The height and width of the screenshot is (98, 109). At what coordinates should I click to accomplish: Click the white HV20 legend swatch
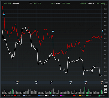46,96
